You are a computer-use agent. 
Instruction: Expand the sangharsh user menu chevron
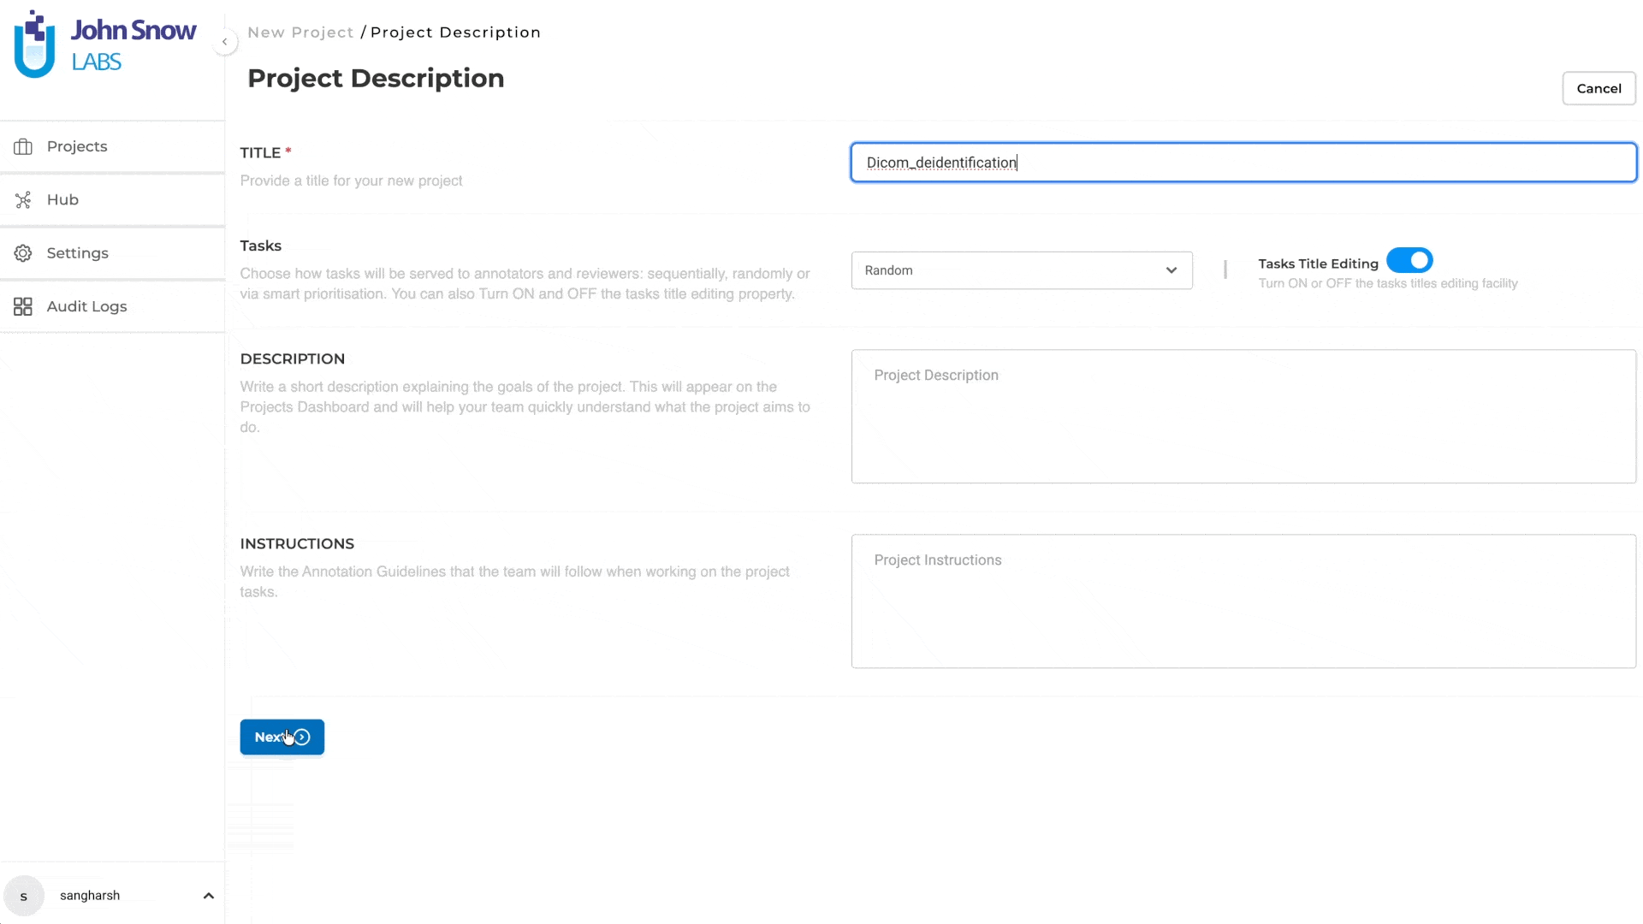click(208, 896)
